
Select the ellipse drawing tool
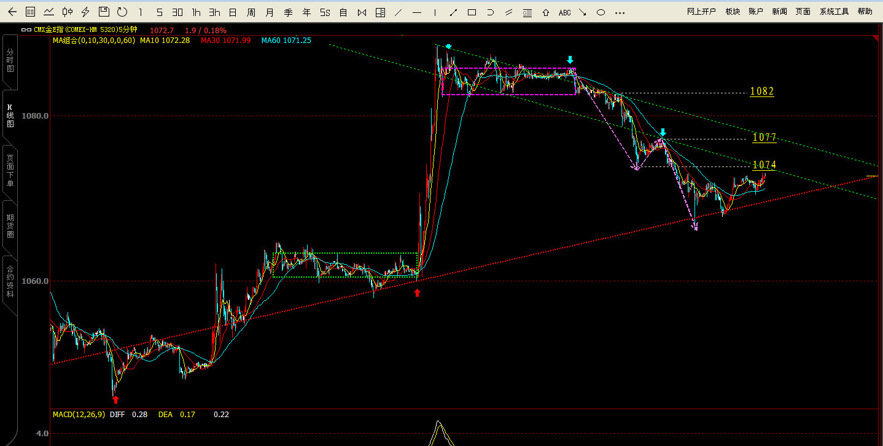601,12
